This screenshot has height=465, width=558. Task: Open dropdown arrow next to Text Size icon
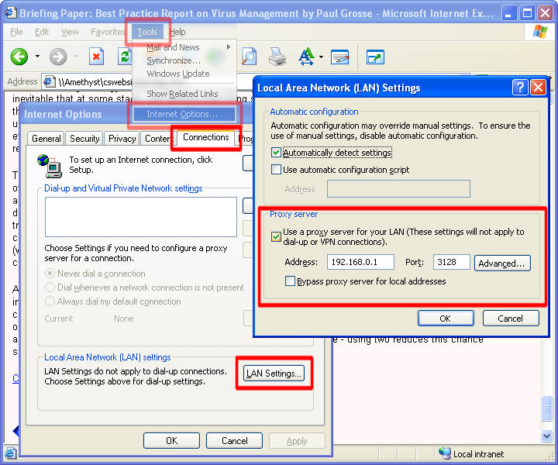[x=321, y=57]
